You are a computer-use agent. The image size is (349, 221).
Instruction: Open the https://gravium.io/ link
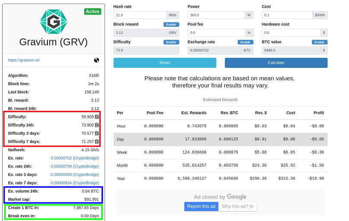[x=24, y=60]
